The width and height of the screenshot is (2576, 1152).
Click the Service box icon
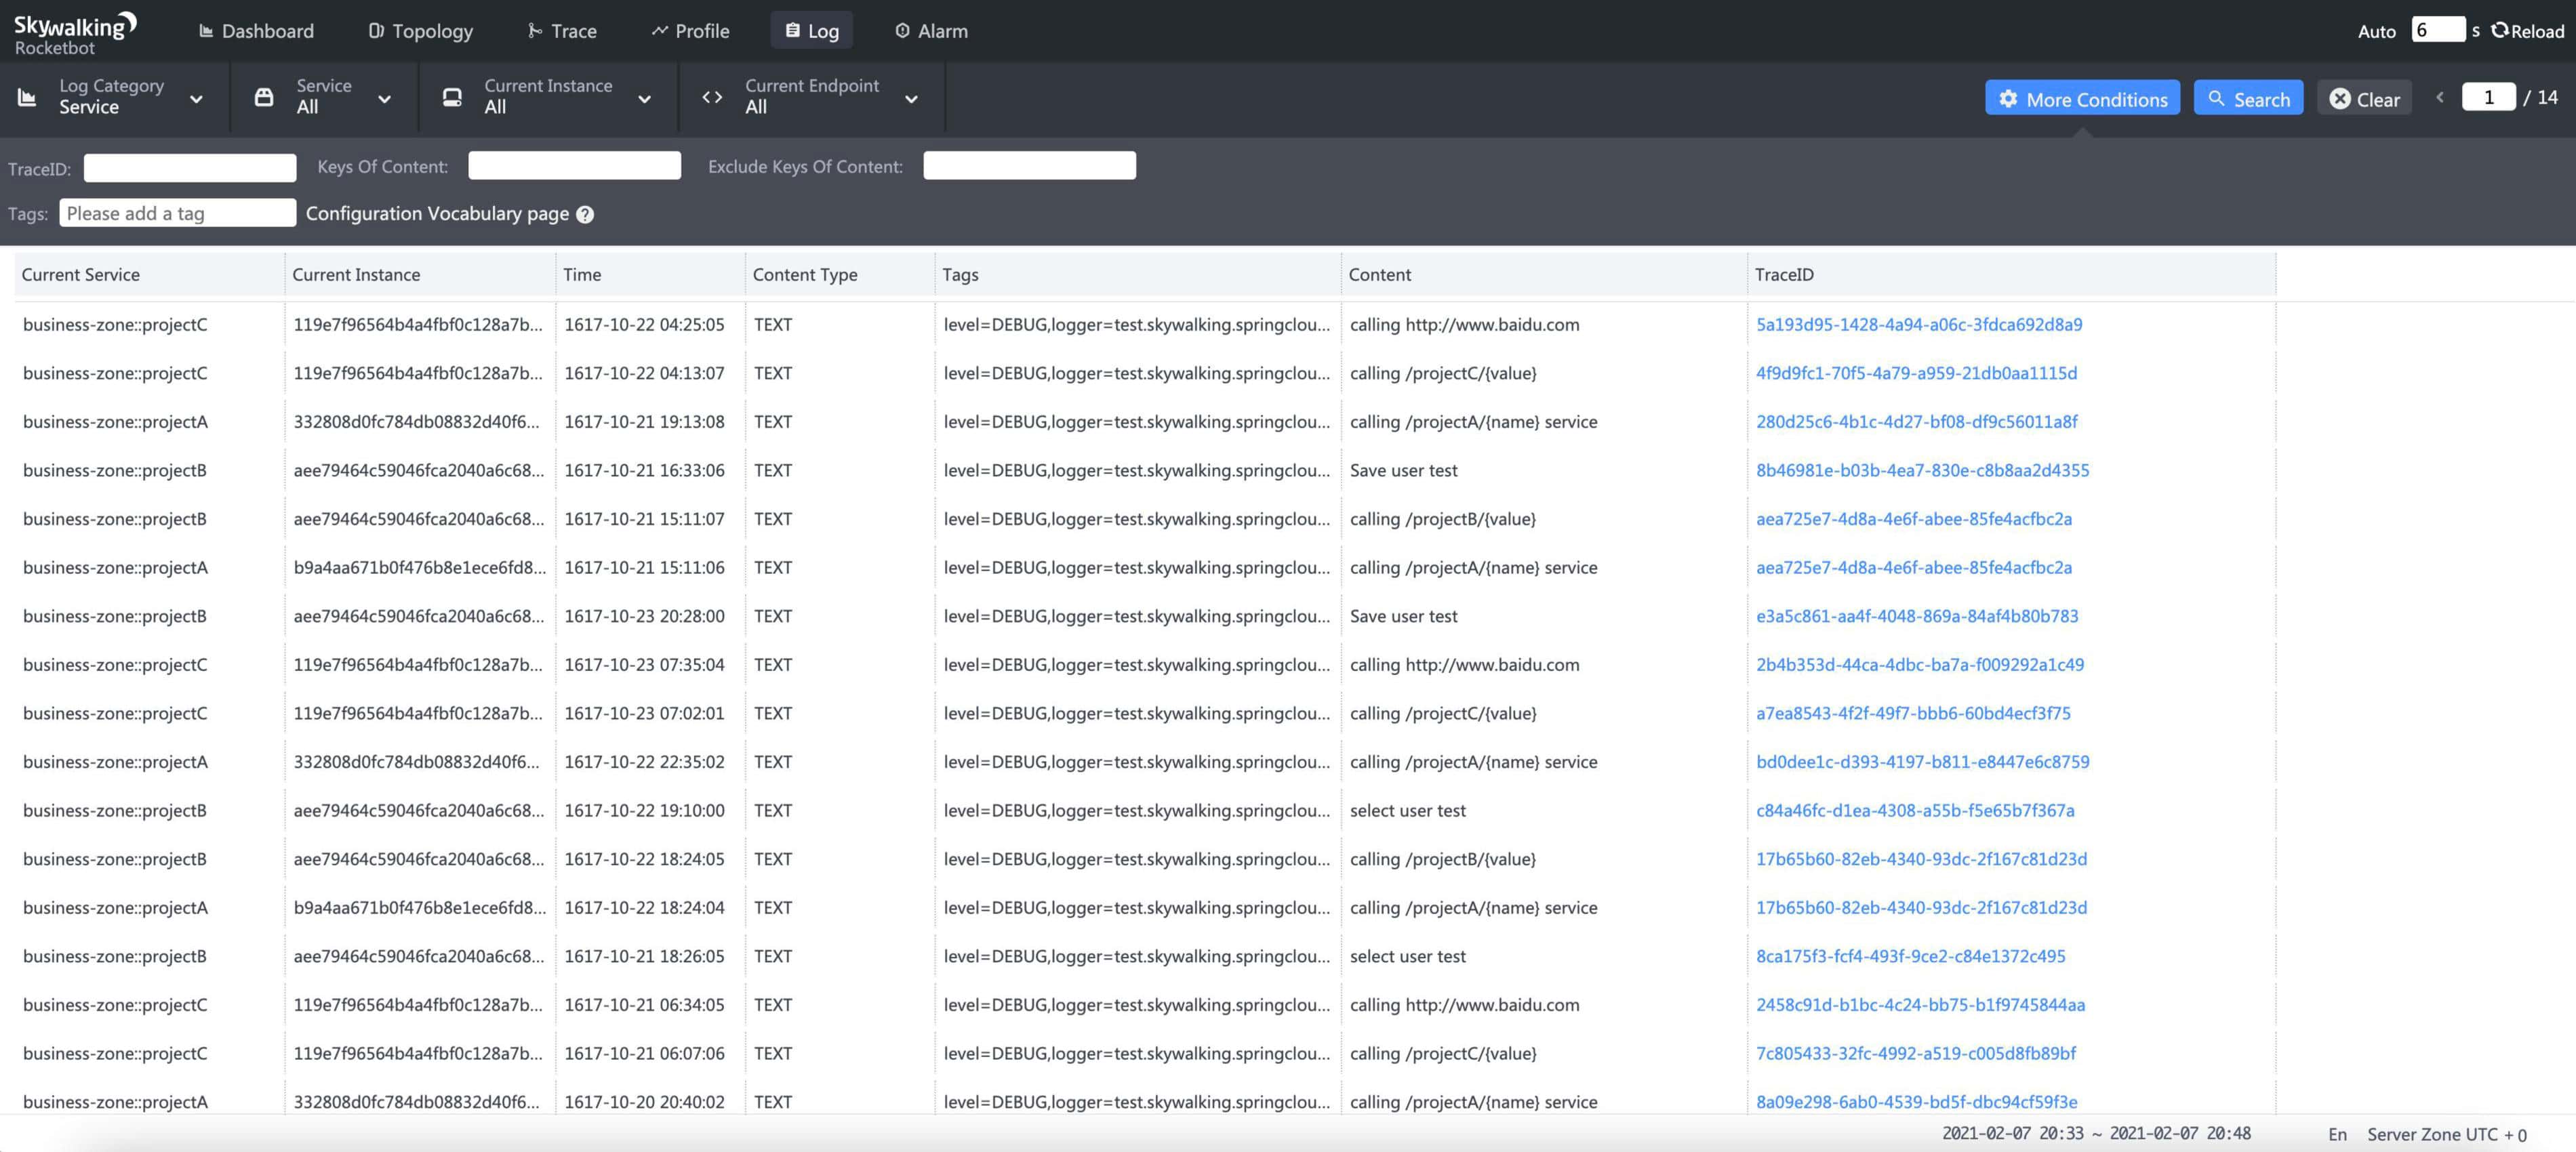264,97
